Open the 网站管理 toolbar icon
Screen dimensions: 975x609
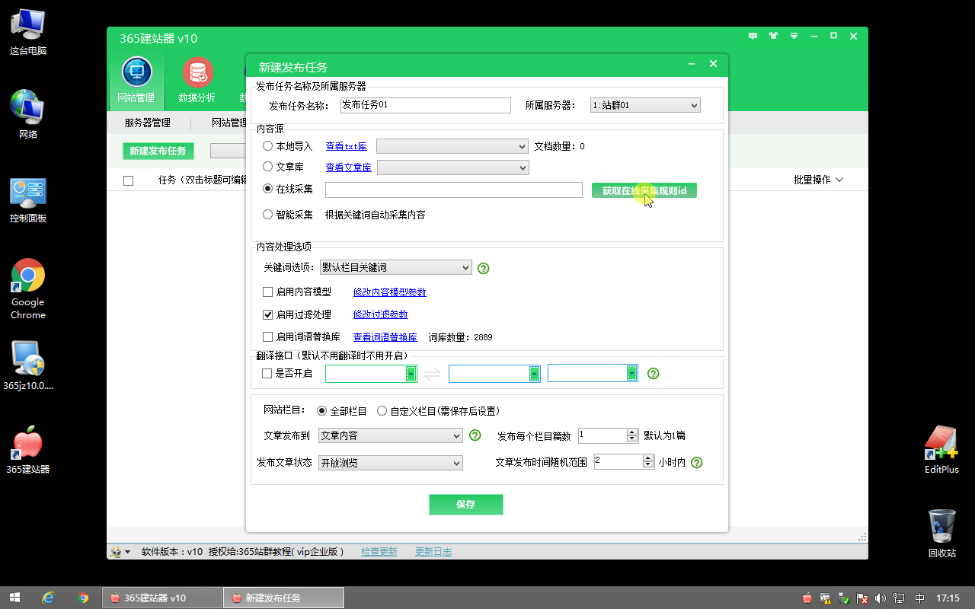click(x=136, y=81)
